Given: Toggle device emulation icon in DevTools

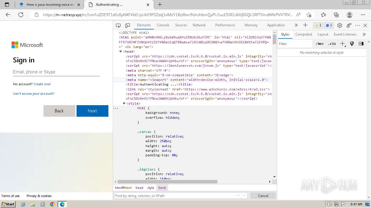Looking at the screenshot, I should click(x=128, y=25).
